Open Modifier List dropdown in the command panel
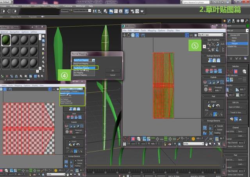The width and height of the screenshot is (250, 177). (x=247, y=31)
